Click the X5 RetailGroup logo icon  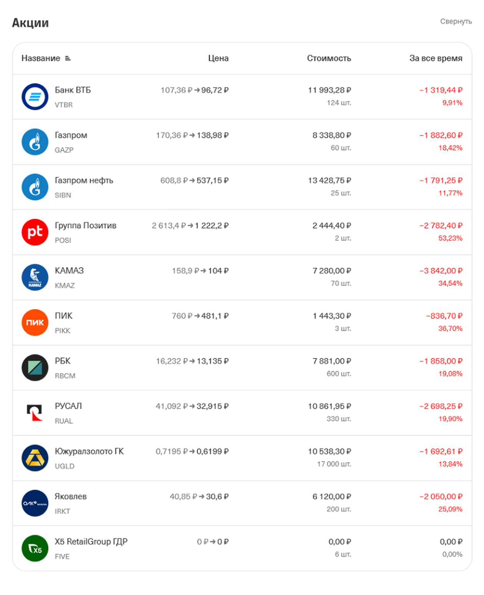click(35, 548)
